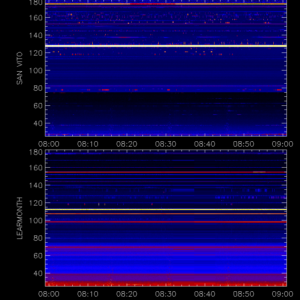300x300 pixels.
Task: Select the 140 label on LEARMONTH axis
Action: pyautogui.click(x=36, y=185)
